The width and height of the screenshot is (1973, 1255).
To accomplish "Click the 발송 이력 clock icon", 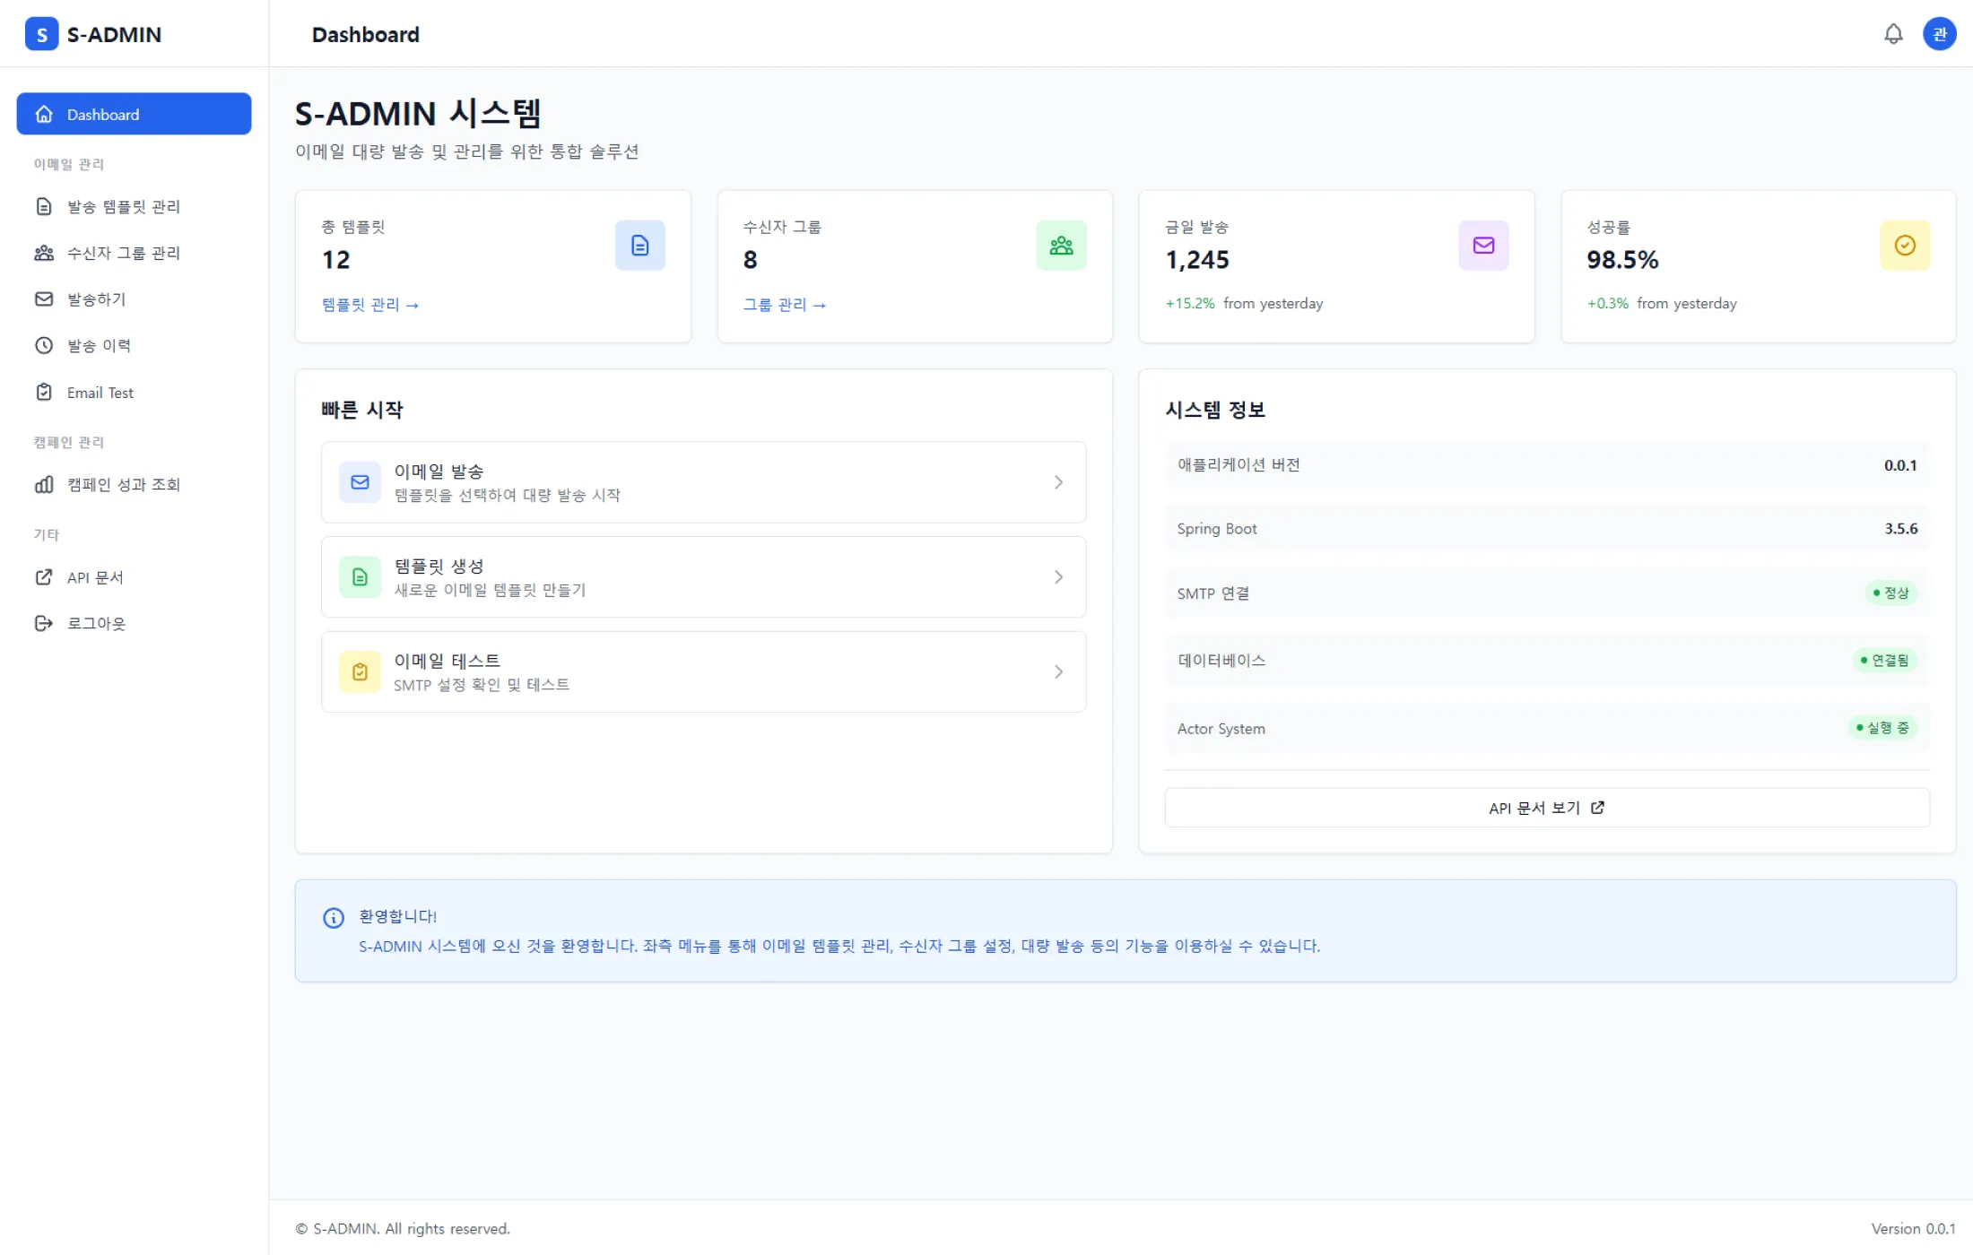I will [x=45, y=345].
